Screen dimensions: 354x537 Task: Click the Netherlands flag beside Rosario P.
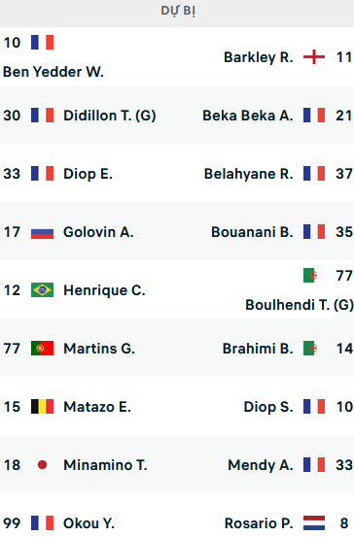[x=314, y=523]
